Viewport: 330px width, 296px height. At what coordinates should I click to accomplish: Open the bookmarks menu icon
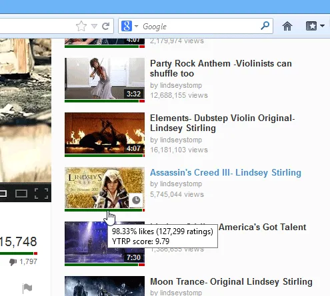pos(311,26)
